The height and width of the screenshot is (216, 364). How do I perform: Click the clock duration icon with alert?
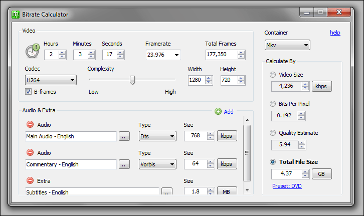click(33, 51)
